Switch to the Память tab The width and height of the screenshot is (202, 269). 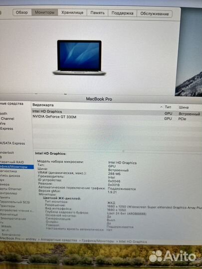point(97,13)
